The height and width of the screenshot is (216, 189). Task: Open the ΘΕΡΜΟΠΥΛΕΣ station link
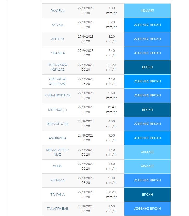click(x=57, y=124)
